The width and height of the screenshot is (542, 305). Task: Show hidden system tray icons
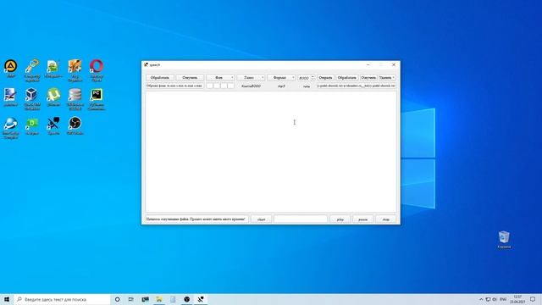point(481,299)
